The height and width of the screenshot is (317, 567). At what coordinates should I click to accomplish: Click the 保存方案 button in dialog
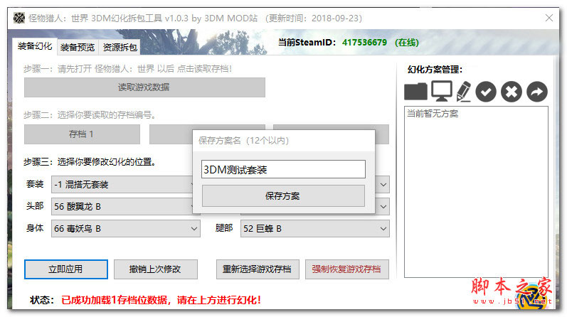click(x=283, y=196)
